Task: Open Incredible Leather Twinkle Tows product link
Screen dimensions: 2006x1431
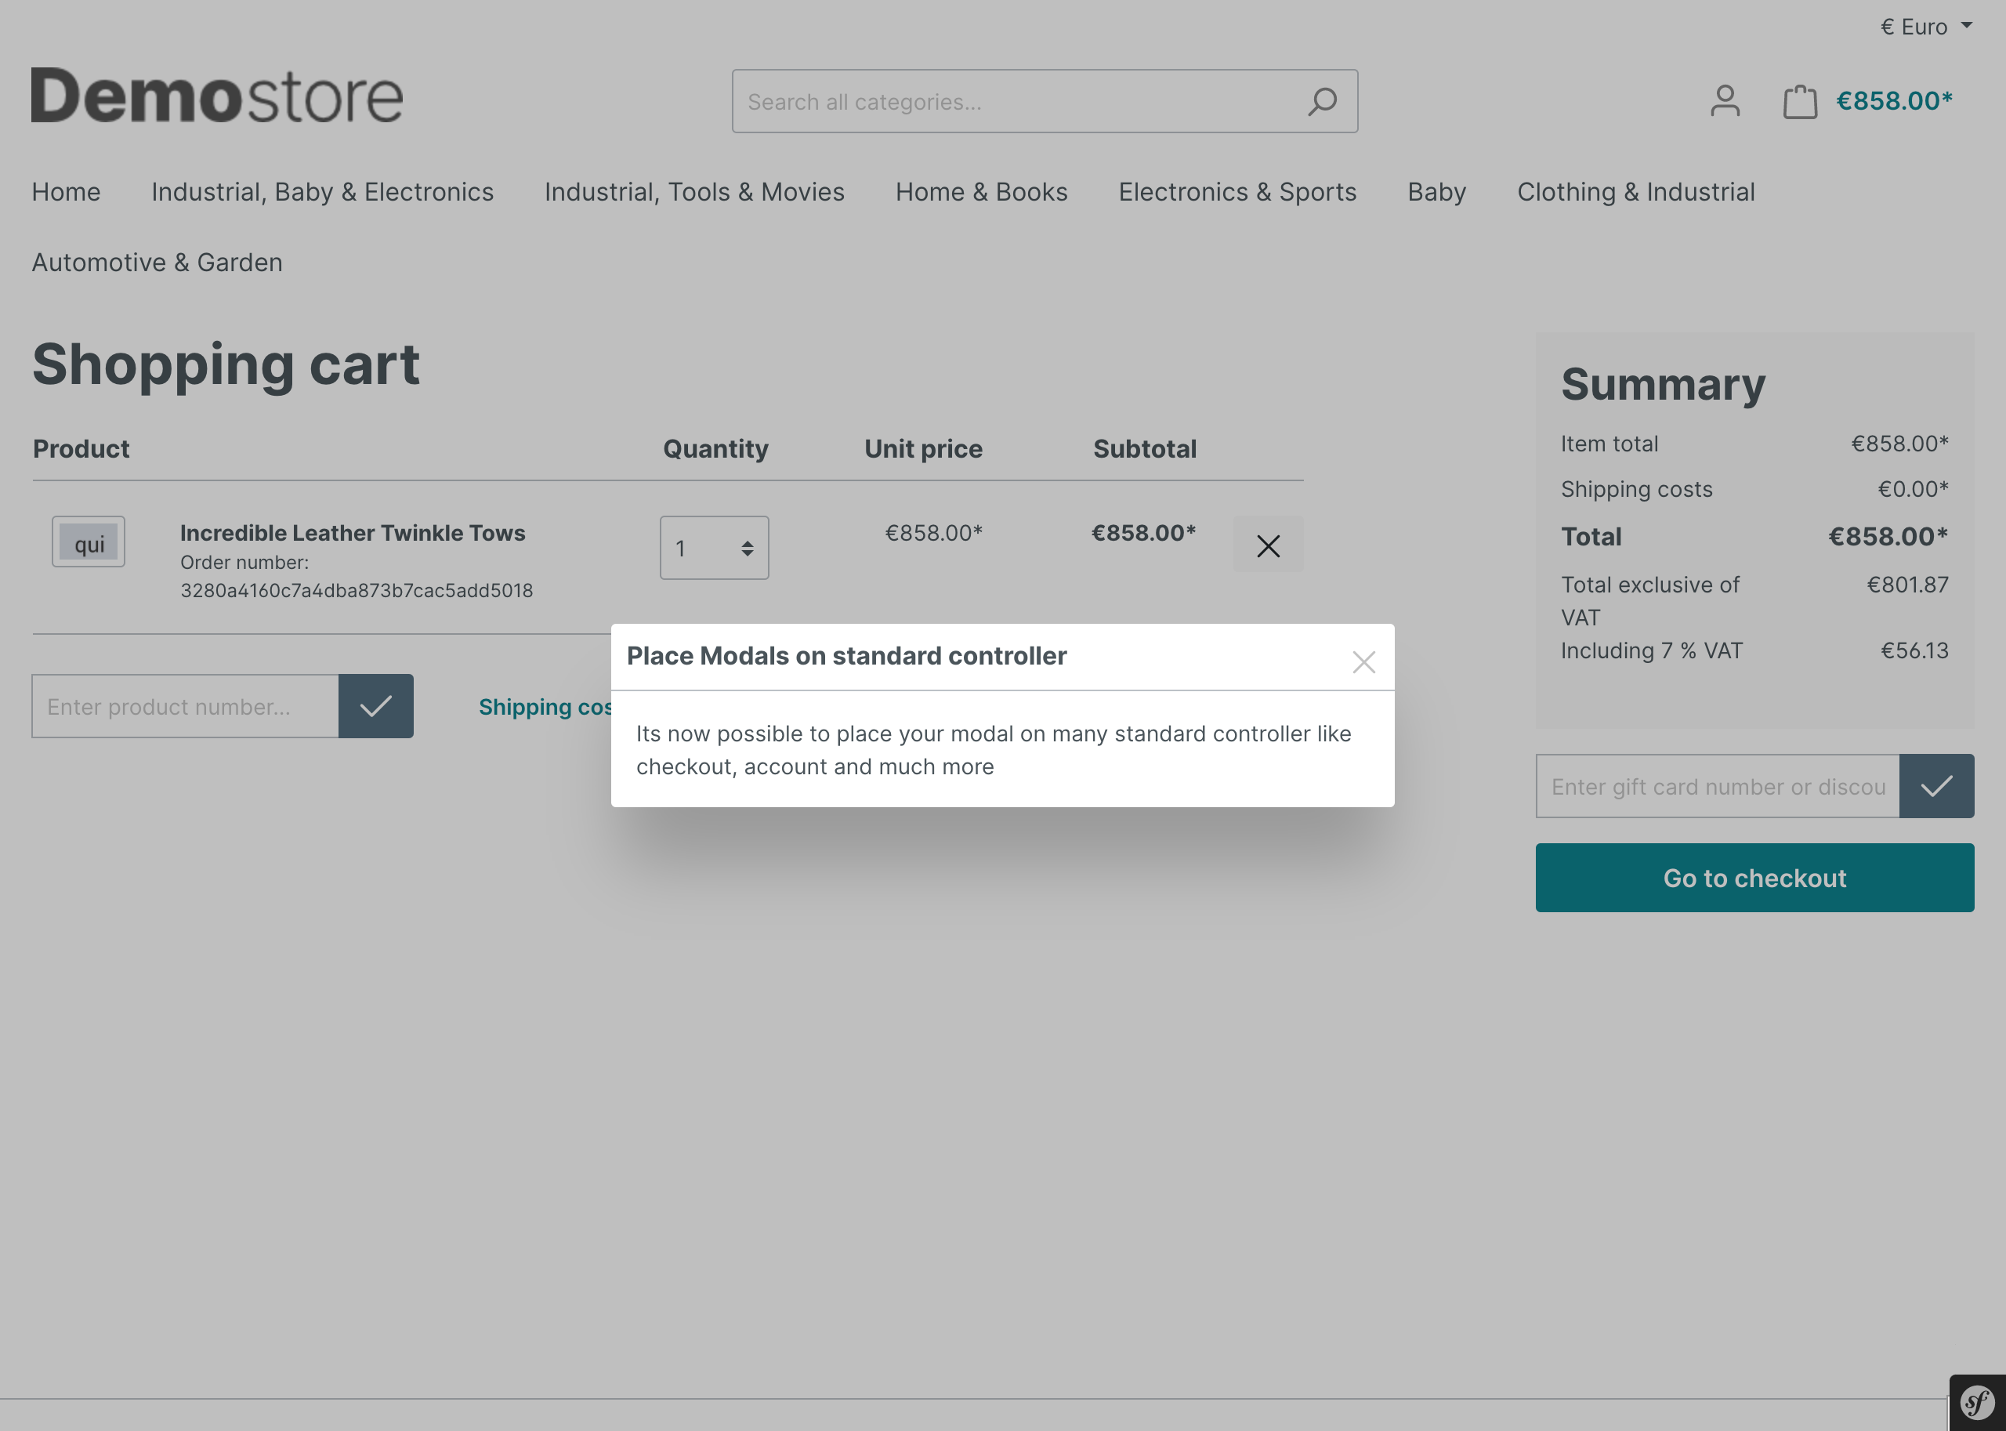Action: [353, 533]
